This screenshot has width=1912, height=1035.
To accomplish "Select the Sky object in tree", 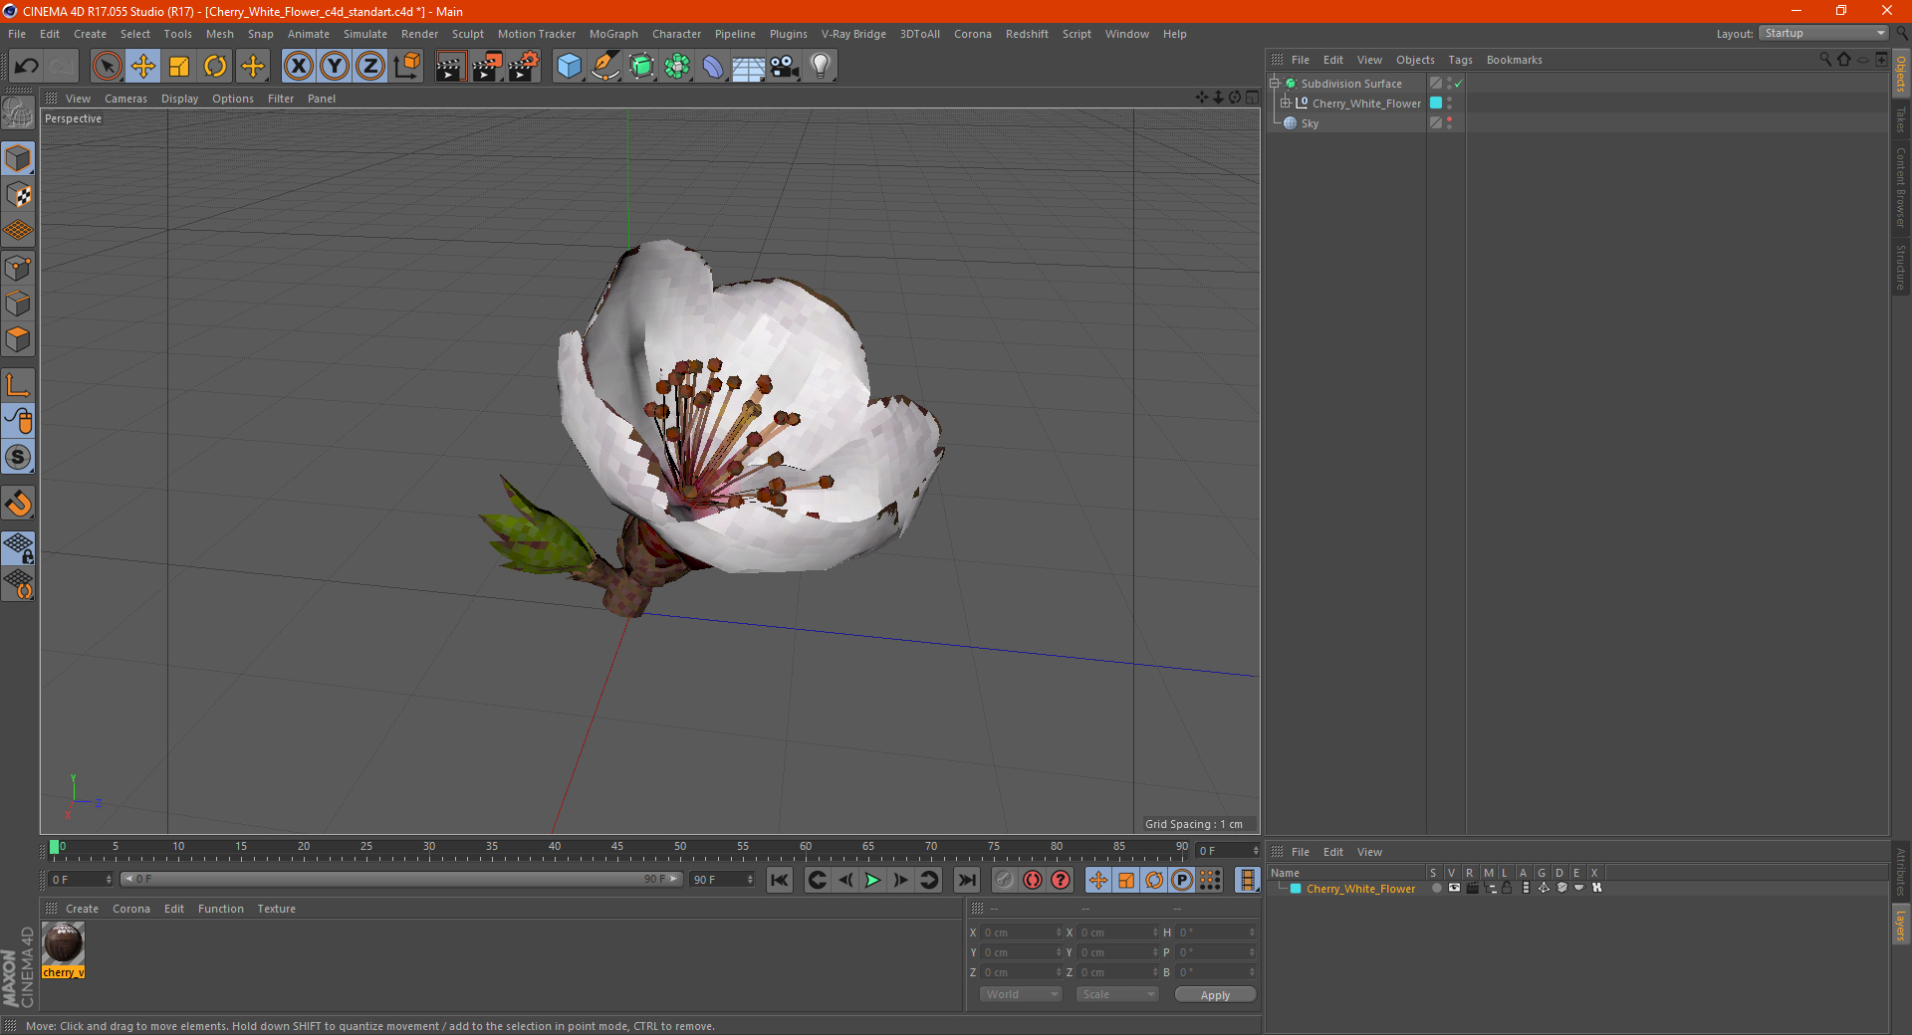I will point(1310,123).
